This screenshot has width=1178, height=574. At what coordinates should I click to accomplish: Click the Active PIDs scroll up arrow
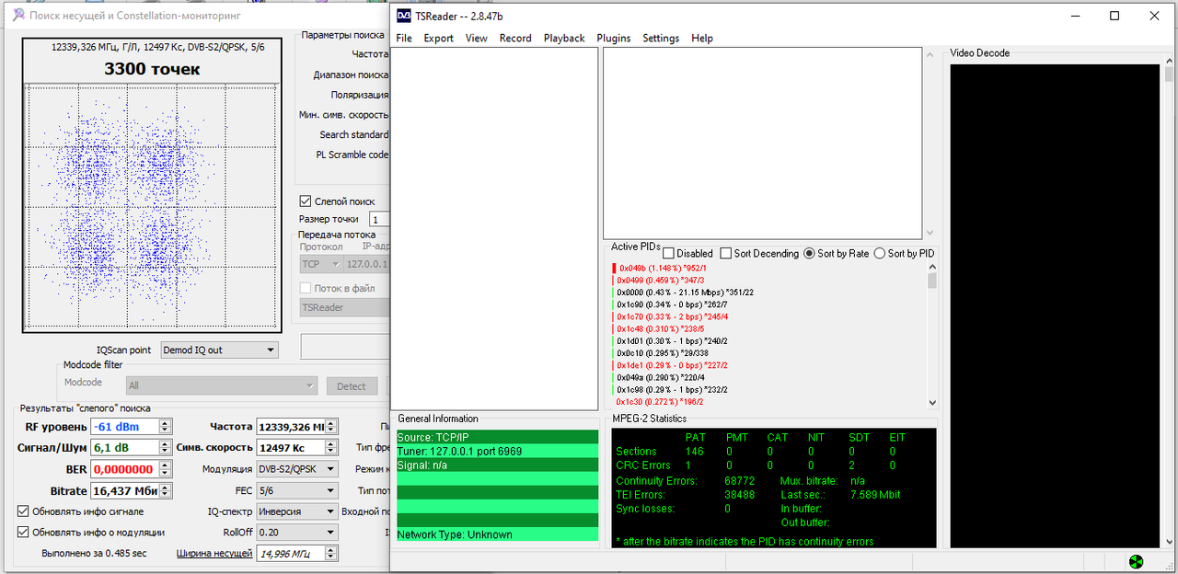tap(931, 268)
